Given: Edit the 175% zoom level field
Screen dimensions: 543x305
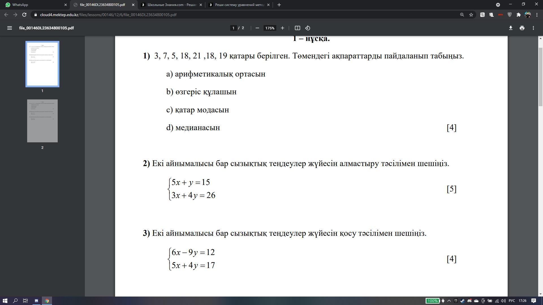Looking at the screenshot, I should (270, 28).
